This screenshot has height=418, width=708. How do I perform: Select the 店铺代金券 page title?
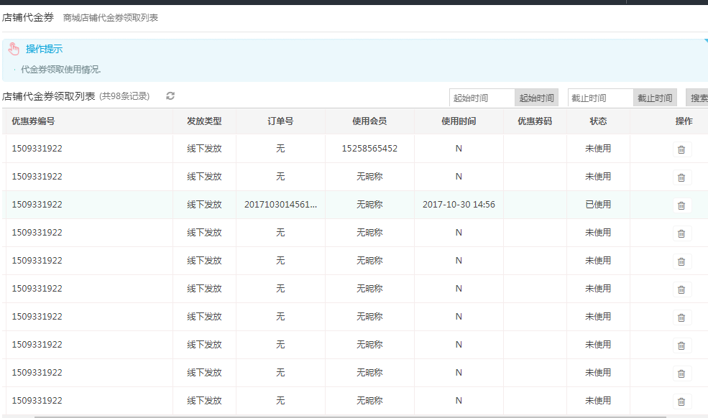(28, 17)
